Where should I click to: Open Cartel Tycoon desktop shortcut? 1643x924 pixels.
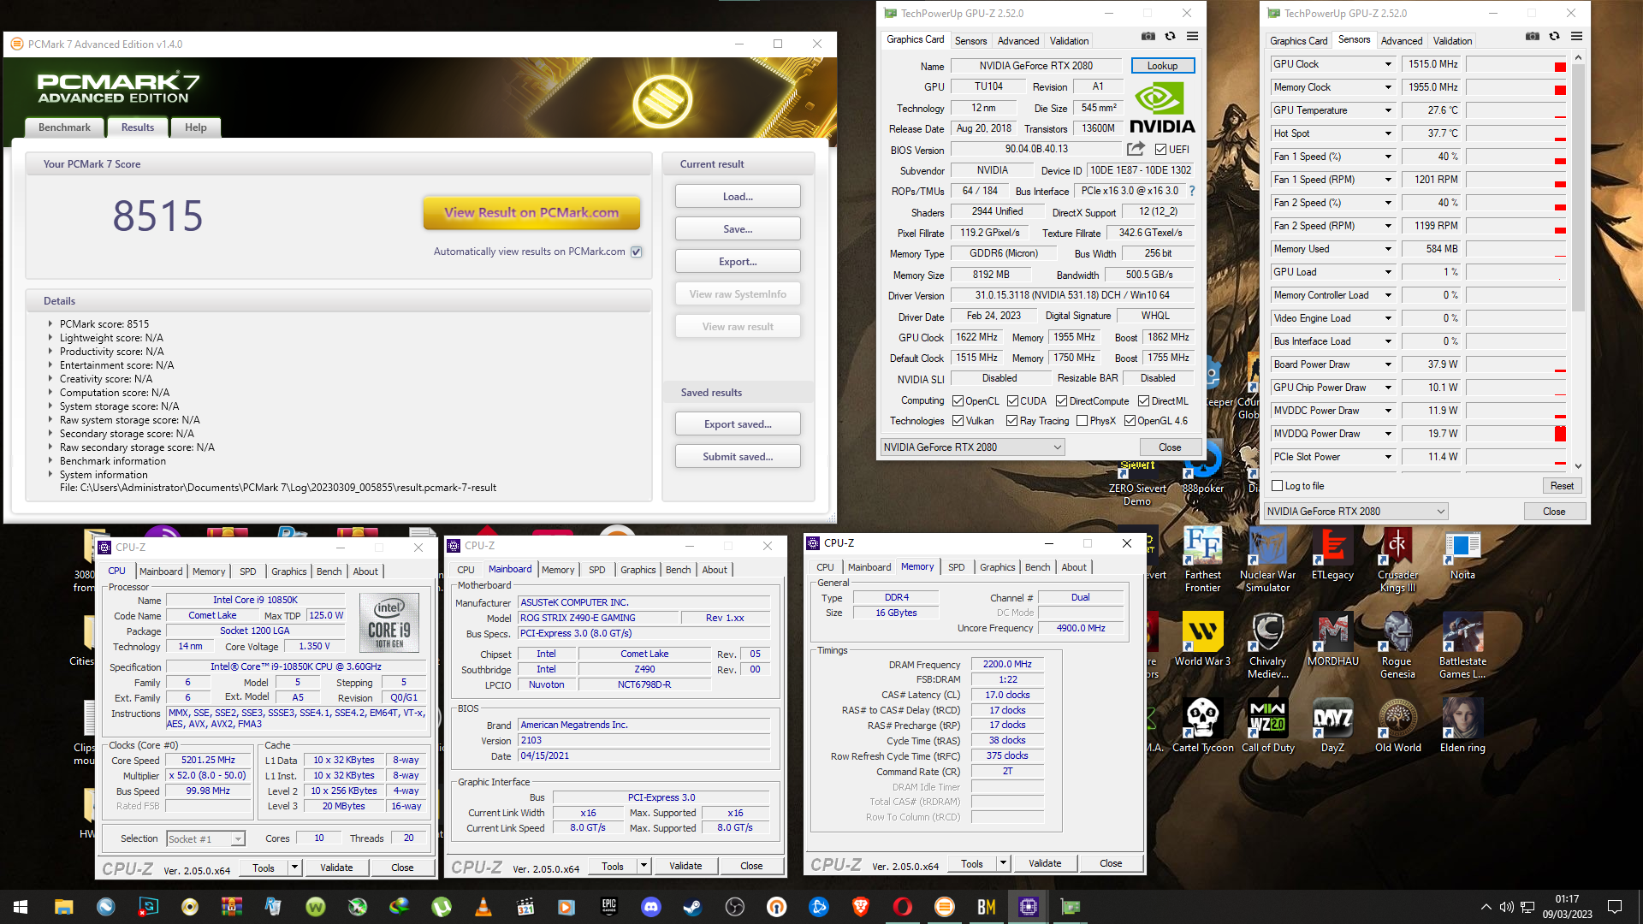pos(1202,726)
